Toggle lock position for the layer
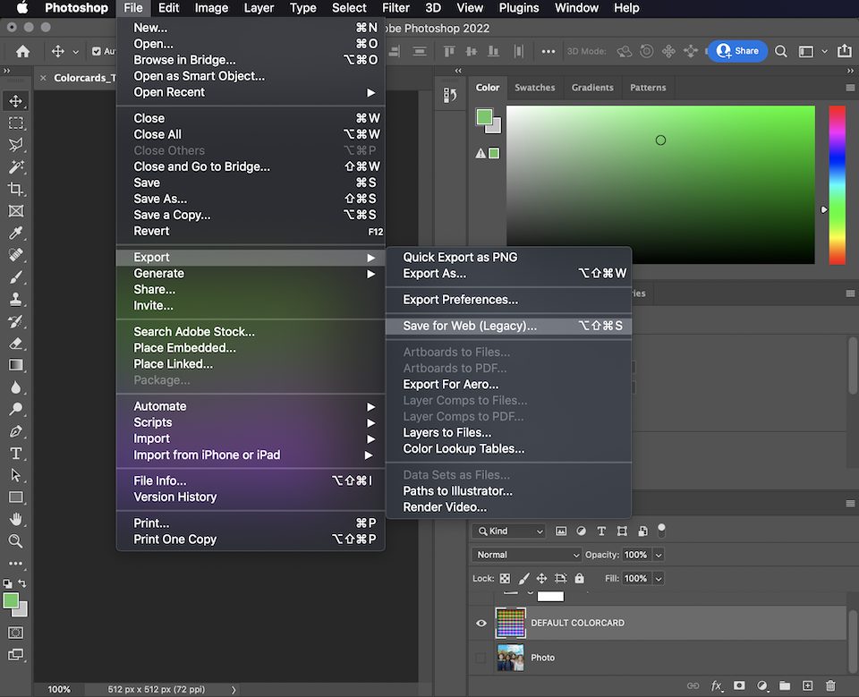 pos(542,578)
